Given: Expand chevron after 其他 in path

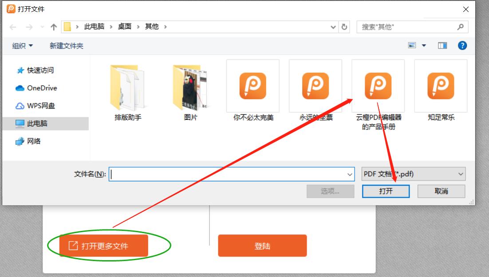Looking at the screenshot, I should coord(165,27).
